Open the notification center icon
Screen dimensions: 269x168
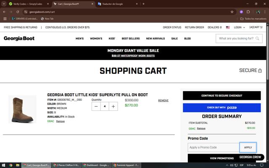(262, 165)
